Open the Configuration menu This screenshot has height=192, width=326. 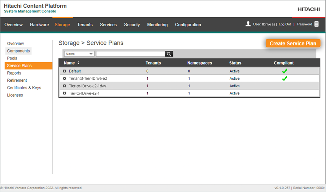coord(188,25)
